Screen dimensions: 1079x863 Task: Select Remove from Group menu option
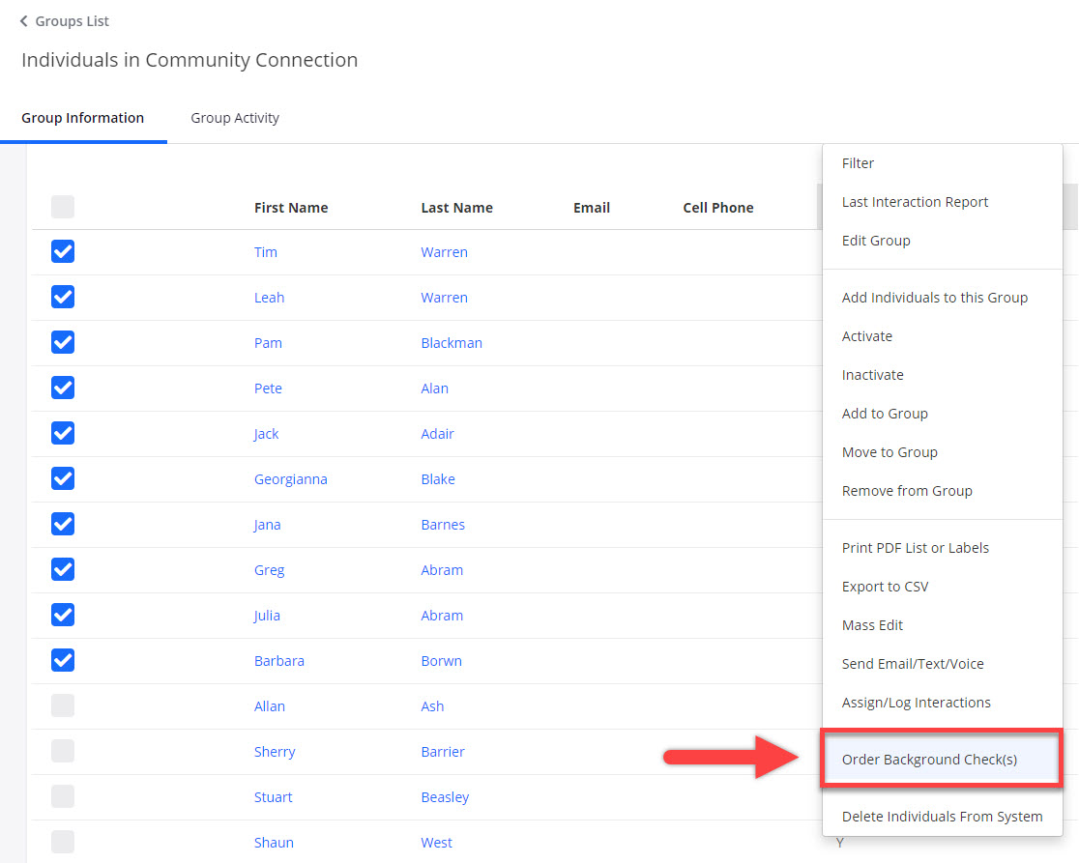pos(907,491)
